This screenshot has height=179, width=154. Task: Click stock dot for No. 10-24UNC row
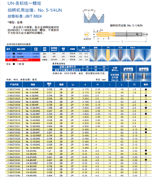tap(146, 108)
